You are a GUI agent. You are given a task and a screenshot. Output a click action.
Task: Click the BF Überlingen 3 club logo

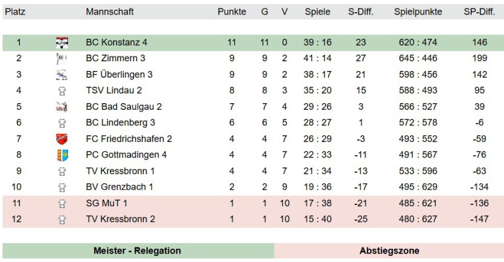pos(62,75)
